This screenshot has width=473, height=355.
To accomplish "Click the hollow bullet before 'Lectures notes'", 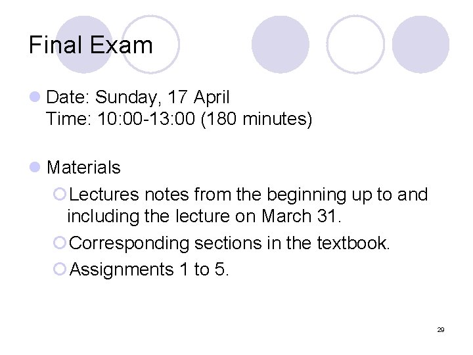I will point(60,194).
